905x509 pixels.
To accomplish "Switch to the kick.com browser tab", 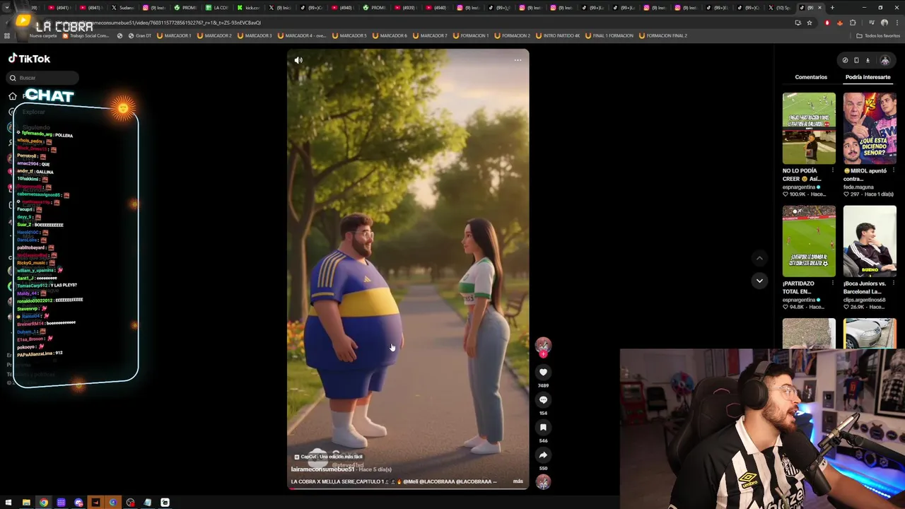I will pos(249,8).
